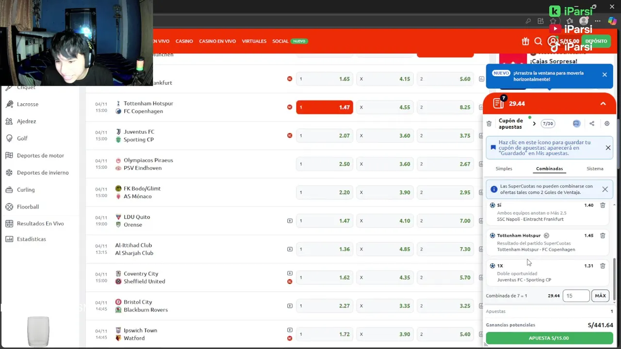The width and height of the screenshot is (621, 349).
Task: Collapse the bet slip with top chevron
Action: click(x=603, y=103)
